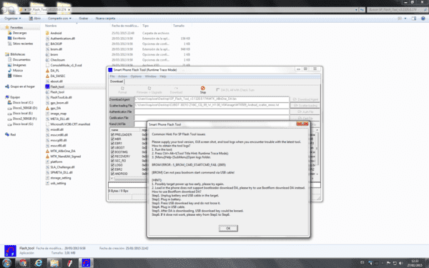Click the Stop icon in Flash Tool toolbar

point(203,88)
